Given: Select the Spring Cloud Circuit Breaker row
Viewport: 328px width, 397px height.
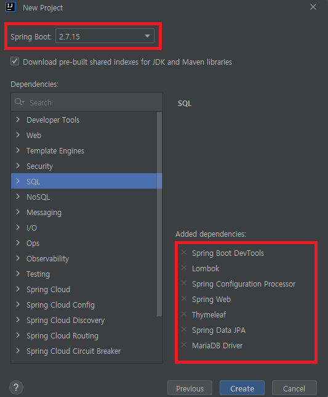Looking at the screenshot, I should pos(84,351).
